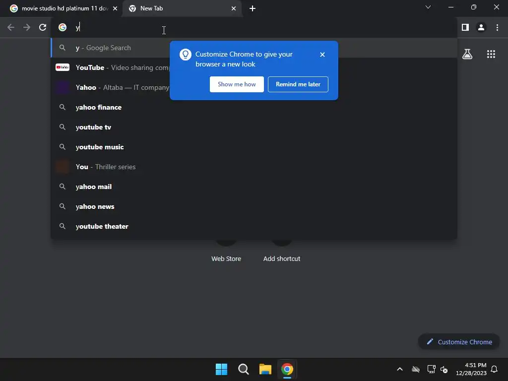Image resolution: width=508 pixels, height=381 pixels.
Task: Click the lightbulb icon in the tip popup
Action: click(186, 55)
